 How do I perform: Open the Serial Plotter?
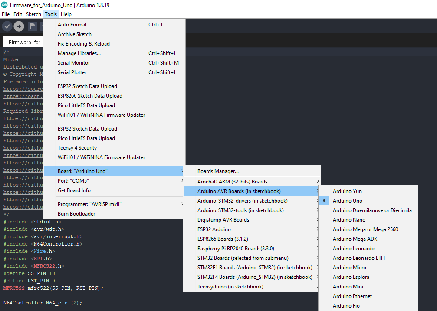pos(114,72)
